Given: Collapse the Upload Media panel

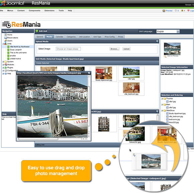Looking at the screenshot, I should click(x=157, y=41).
